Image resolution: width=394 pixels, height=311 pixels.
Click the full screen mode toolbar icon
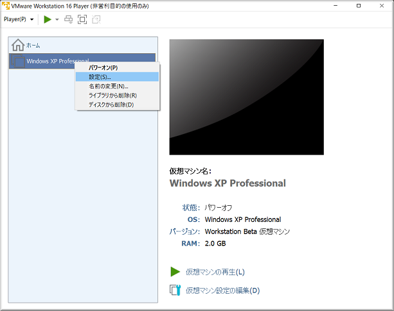(x=82, y=19)
